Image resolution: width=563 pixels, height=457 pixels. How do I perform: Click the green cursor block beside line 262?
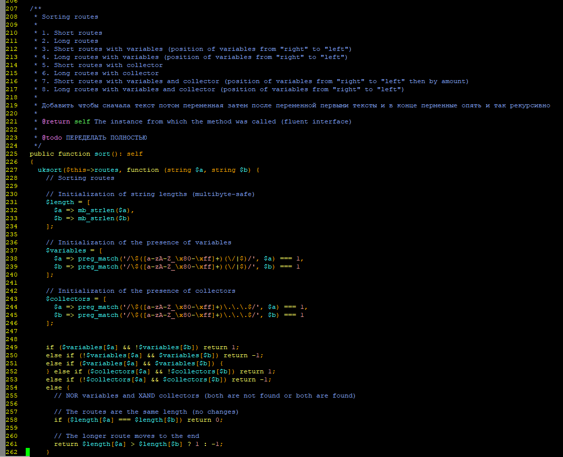pos(28,452)
